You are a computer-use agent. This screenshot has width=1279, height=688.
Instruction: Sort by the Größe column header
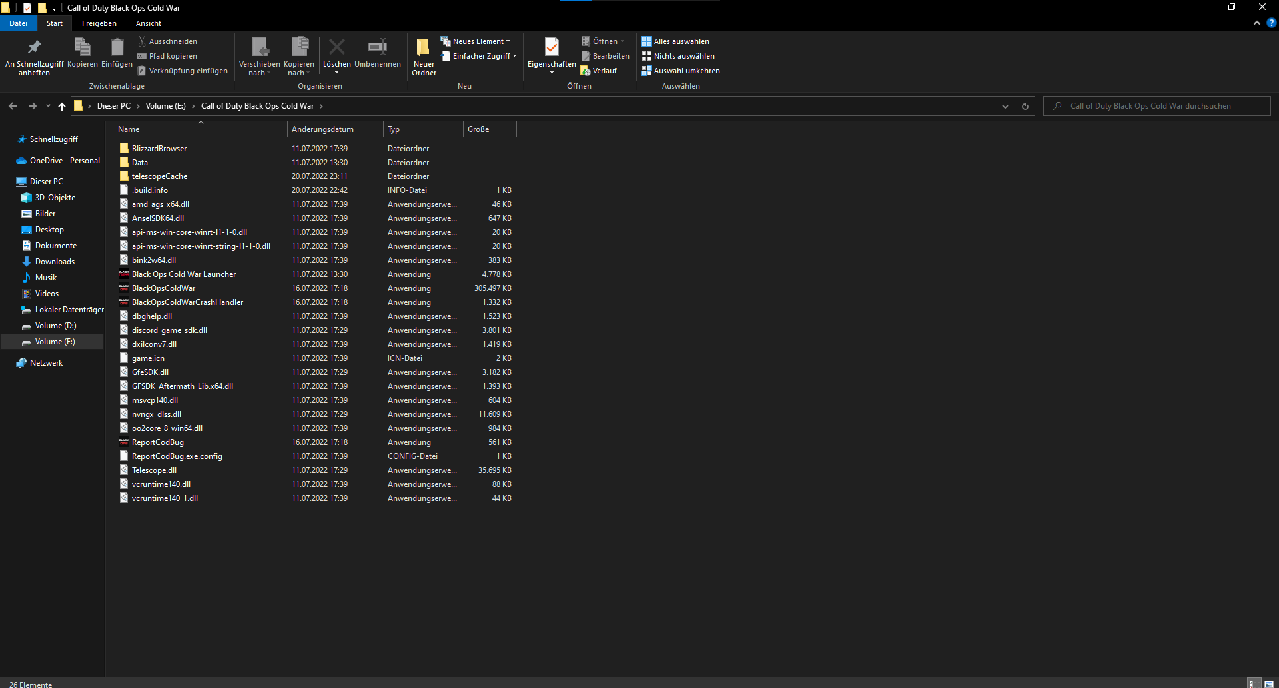click(x=490, y=129)
